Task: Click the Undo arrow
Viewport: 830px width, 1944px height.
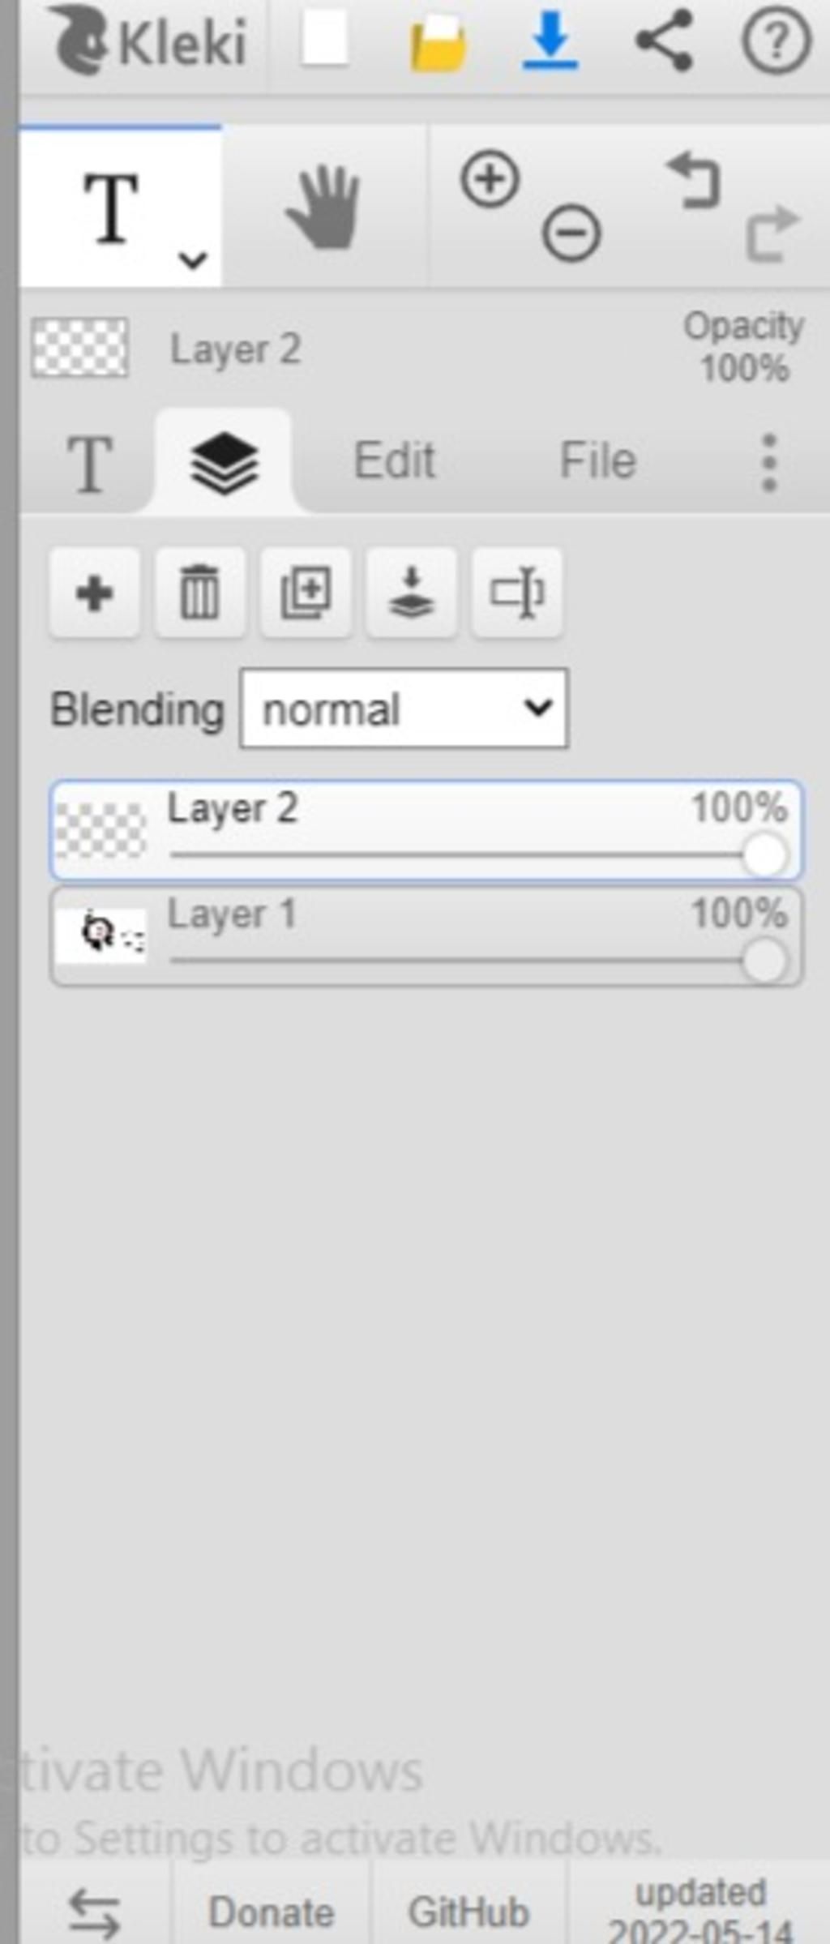Action: [x=695, y=180]
